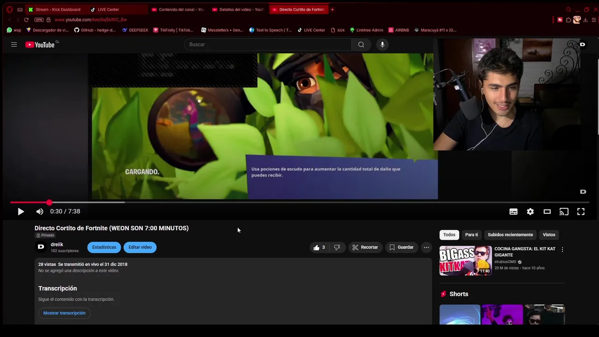Image resolution: width=599 pixels, height=337 pixels.
Task: Open Text to Speech bookmark
Action: coord(270,30)
